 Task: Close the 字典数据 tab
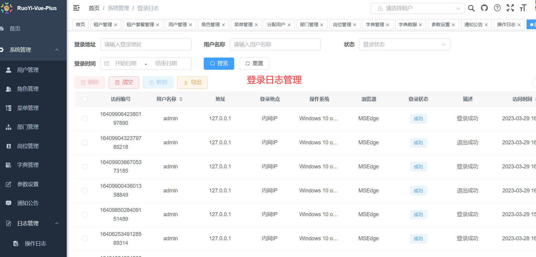point(421,25)
